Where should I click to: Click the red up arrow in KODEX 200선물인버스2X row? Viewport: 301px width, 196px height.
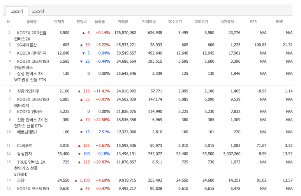[83, 33]
